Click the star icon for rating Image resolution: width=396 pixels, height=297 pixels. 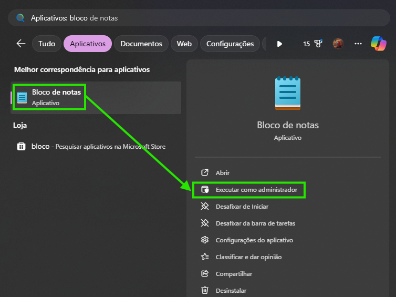(x=205, y=257)
